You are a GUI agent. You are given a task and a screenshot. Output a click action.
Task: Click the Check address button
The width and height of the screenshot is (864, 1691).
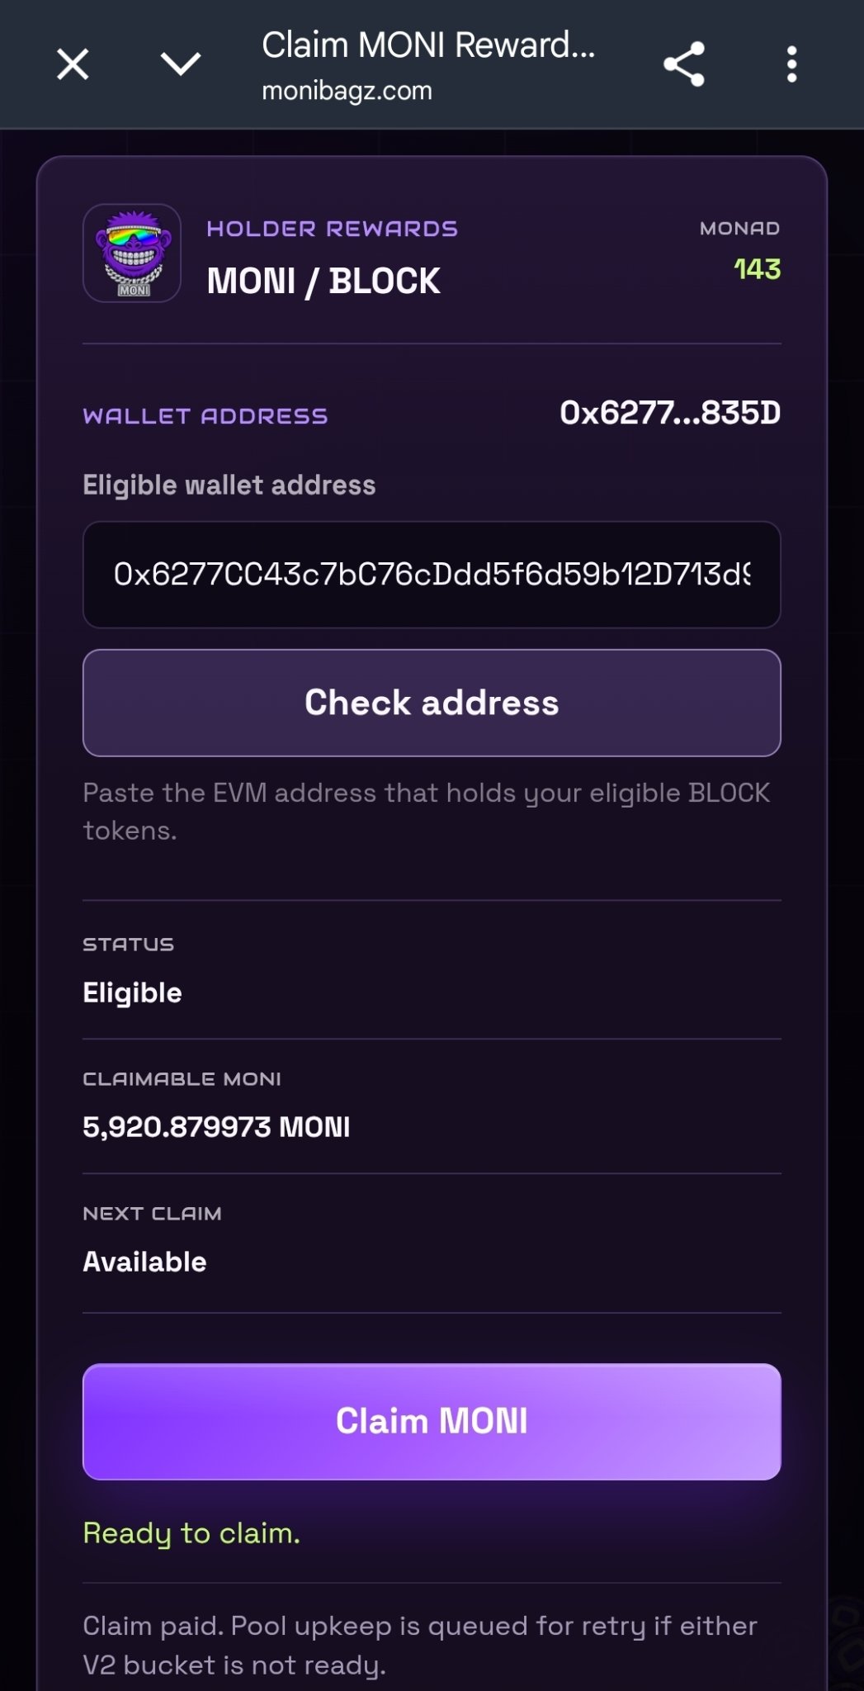[x=432, y=703]
